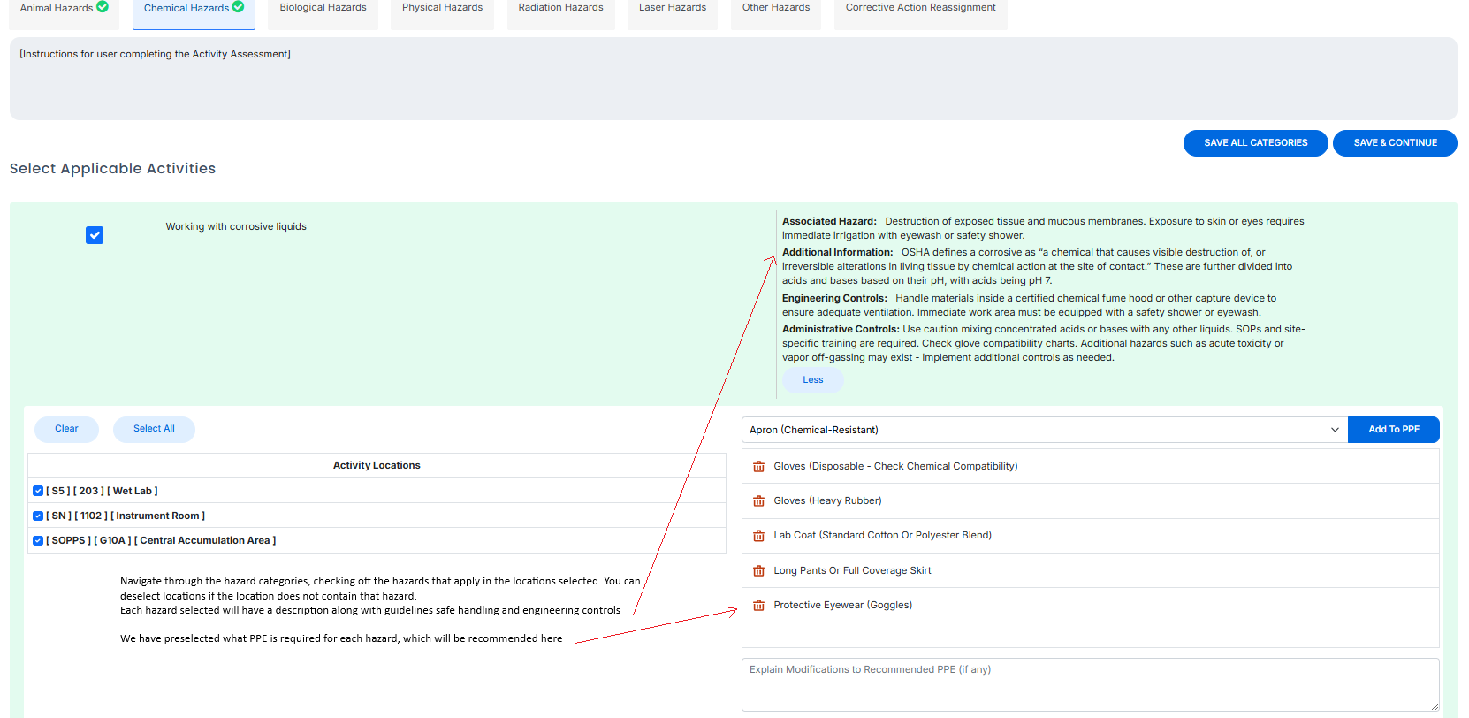Uncheck Working with corrosive liquids activity
Viewport: 1469px width, 718px height.
coord(95,235)
